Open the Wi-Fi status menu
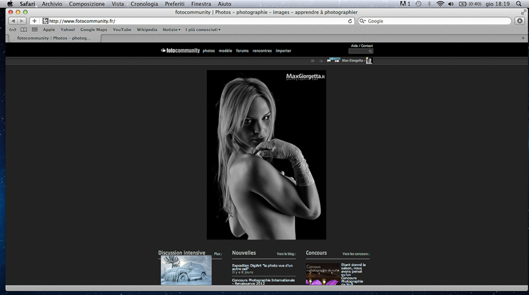This screenshot has width=529, height=295. coord(440,4)
